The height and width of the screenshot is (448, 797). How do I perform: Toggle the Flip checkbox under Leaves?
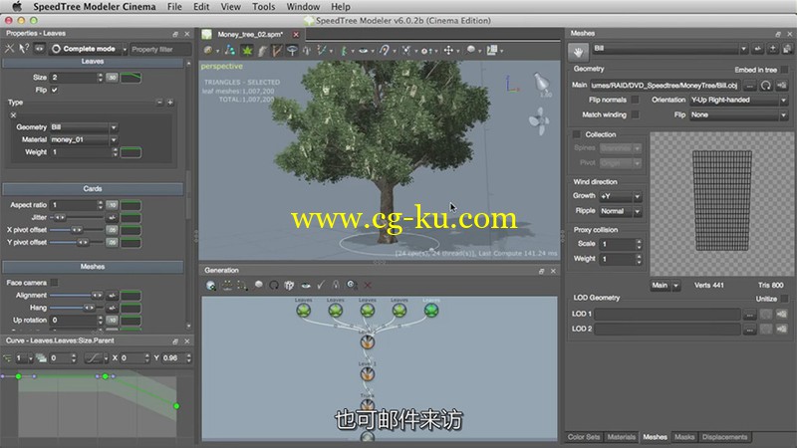coord(55,90)
